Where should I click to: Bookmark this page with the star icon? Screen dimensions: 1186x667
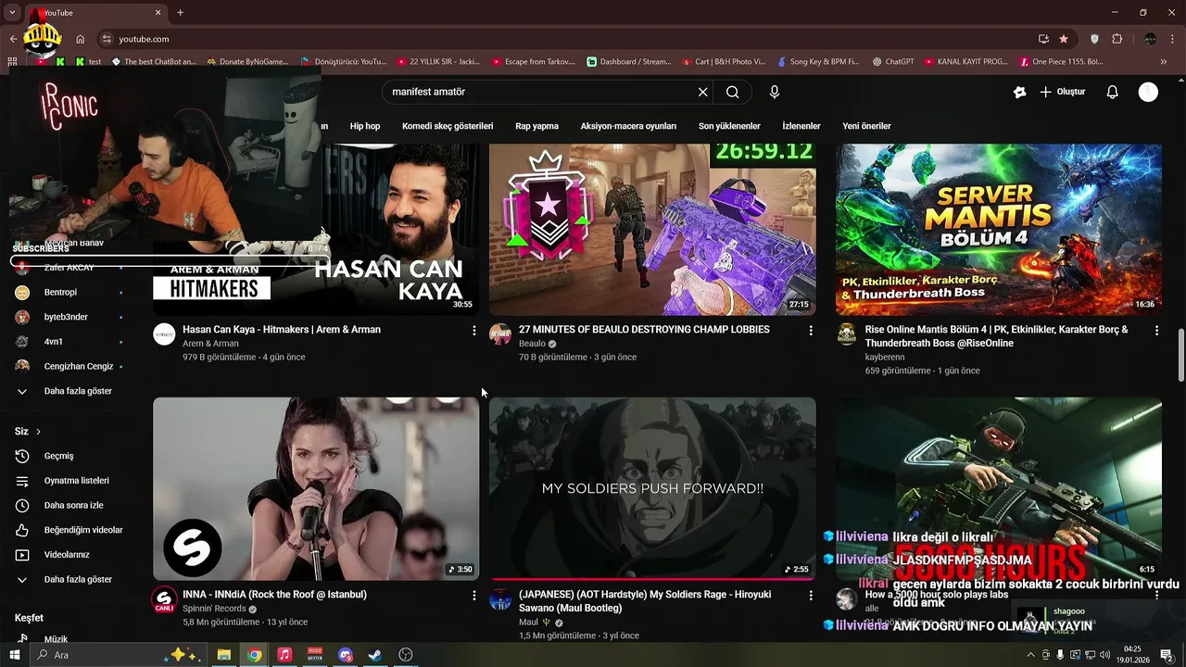1064,39
